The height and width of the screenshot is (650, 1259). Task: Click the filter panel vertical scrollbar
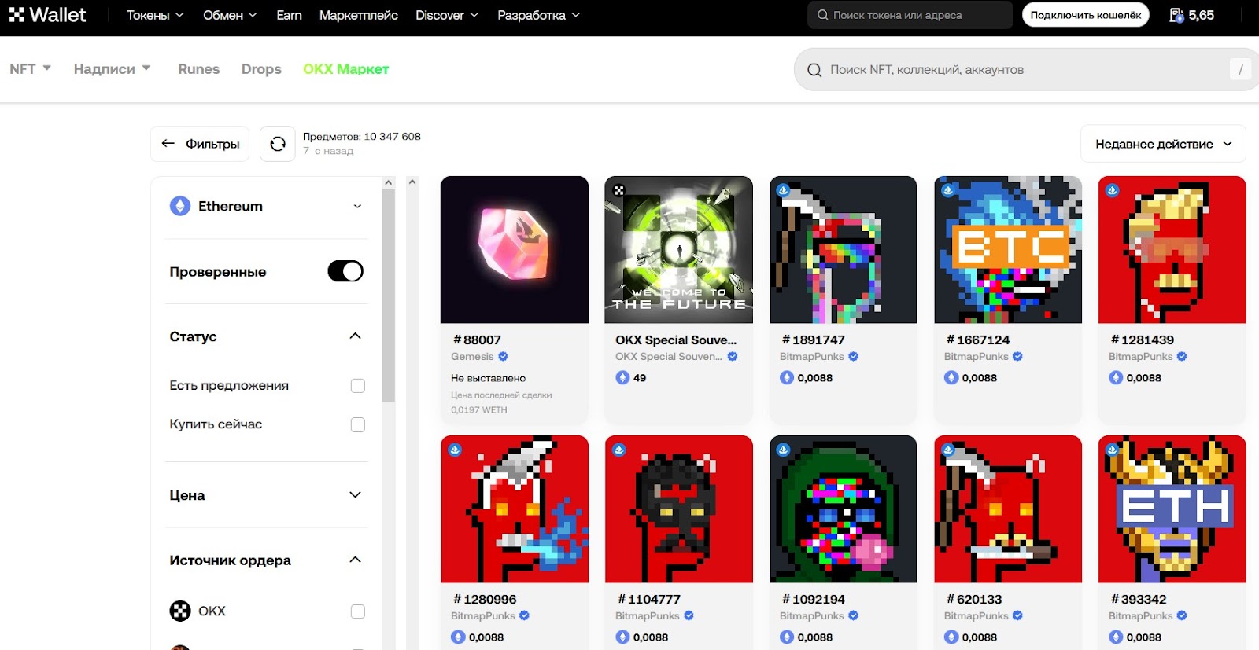pos(388,296)
